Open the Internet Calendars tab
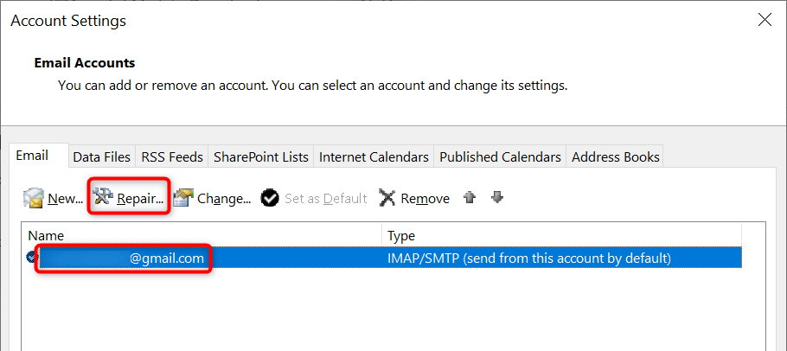The image size is (787, 351). [374, 156]
